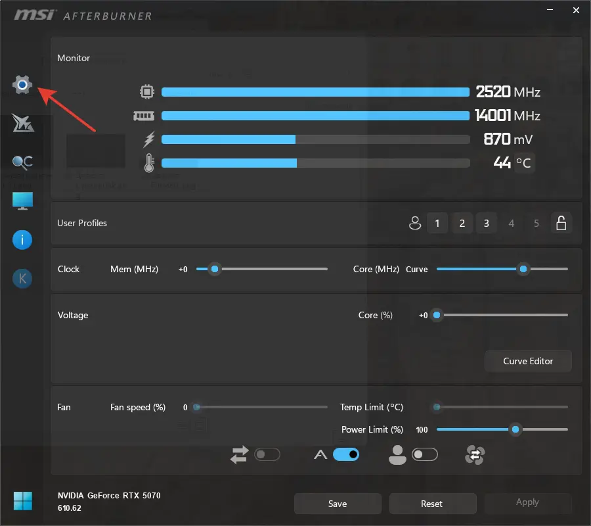
Task: Click the fan sync icon at far right
Action: (x=475, y=455)
